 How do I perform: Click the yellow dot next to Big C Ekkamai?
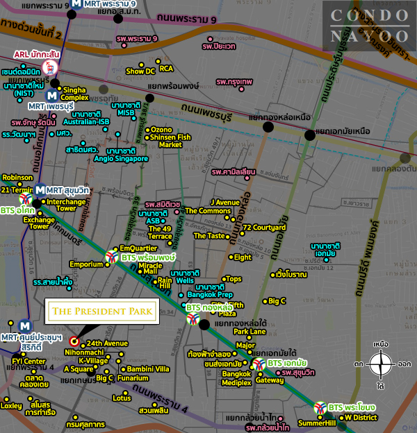tap(265, 301)
